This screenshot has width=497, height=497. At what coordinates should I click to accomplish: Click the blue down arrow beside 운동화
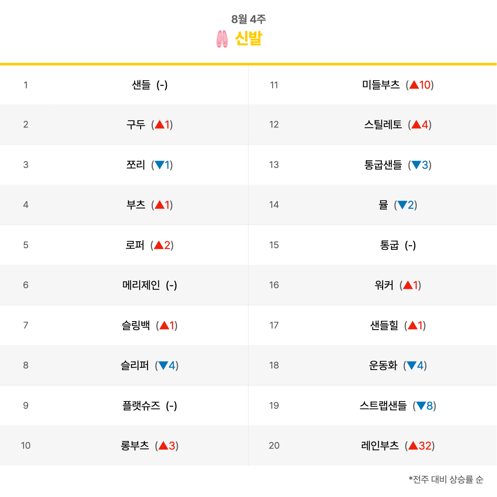[412, 365]
